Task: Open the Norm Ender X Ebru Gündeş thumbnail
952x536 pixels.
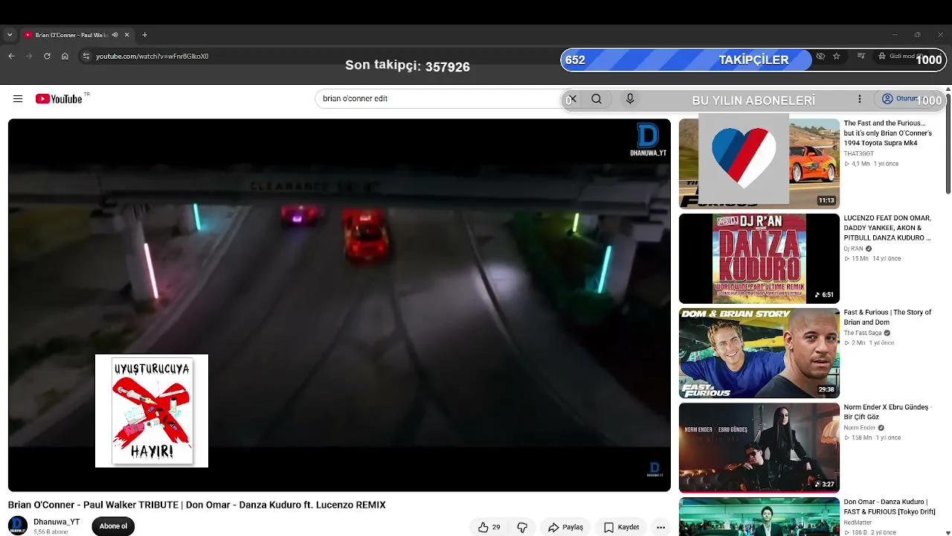Action: 759,447
